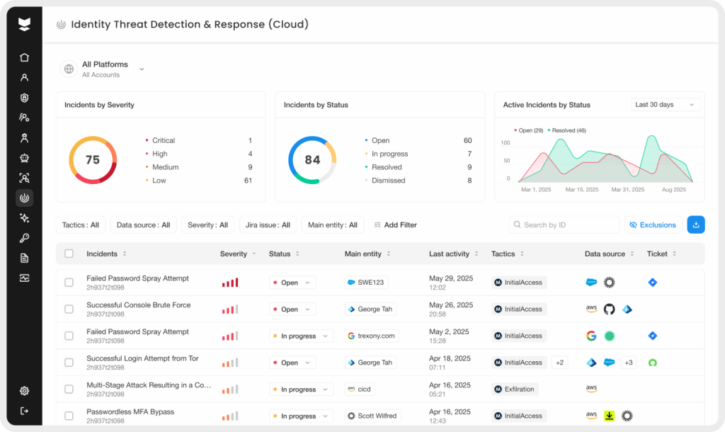Check the Successful Console Brute Force row
The width and height of the screenshot is (725, 432).
pos(69,309)
